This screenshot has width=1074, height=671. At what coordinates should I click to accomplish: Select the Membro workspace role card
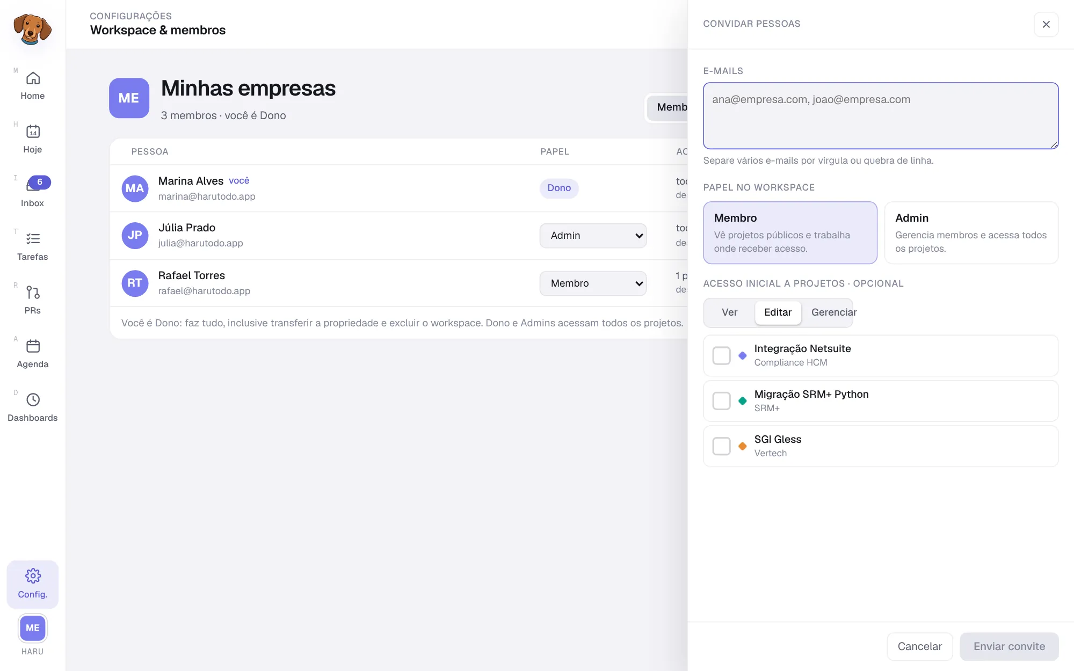tap(790, 232)
